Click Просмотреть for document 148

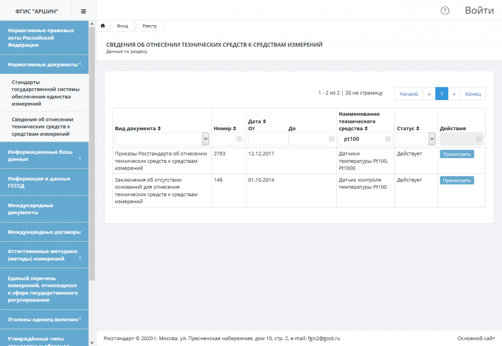click(x=457, y=181)
